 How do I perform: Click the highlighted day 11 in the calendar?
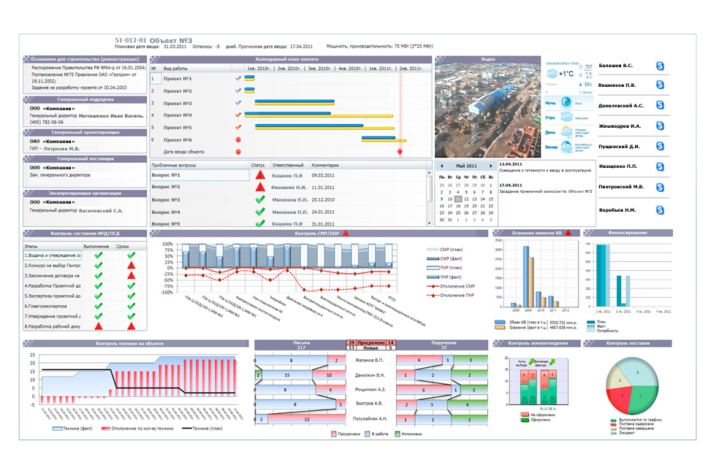coord(458,199)
